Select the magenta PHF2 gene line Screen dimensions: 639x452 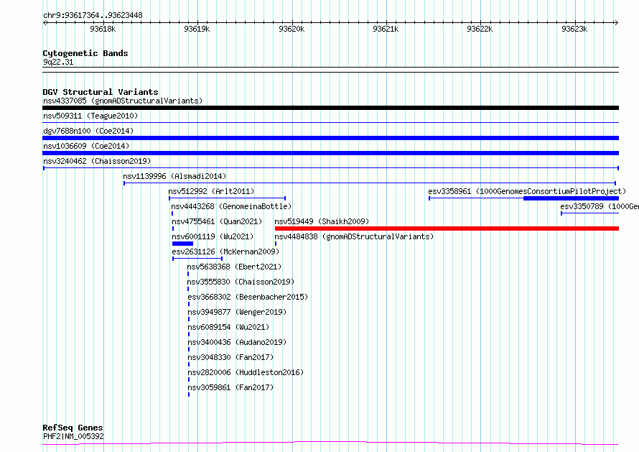330,443
